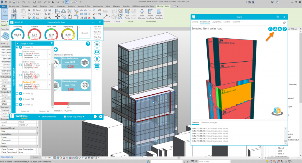Click the triangle icon in Charts panel

280,29
